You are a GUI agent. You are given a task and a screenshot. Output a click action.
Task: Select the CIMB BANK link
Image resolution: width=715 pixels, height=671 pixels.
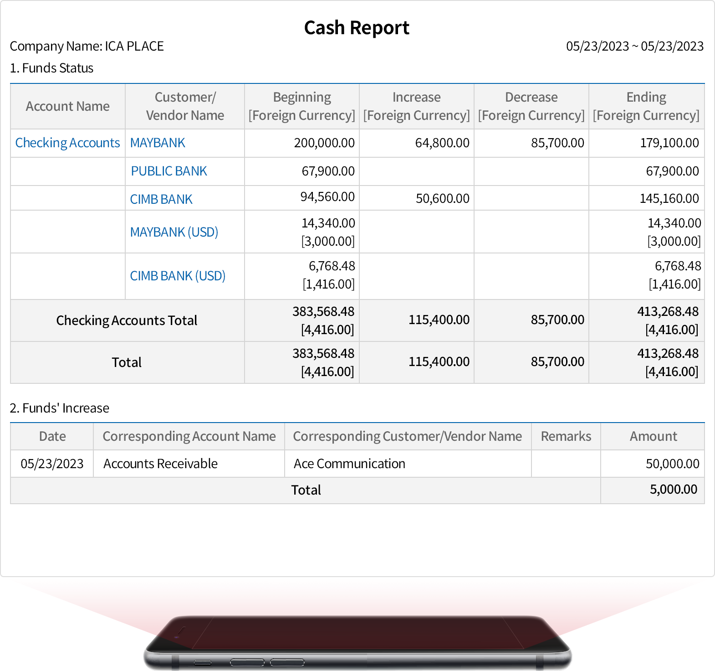(161, 199)
